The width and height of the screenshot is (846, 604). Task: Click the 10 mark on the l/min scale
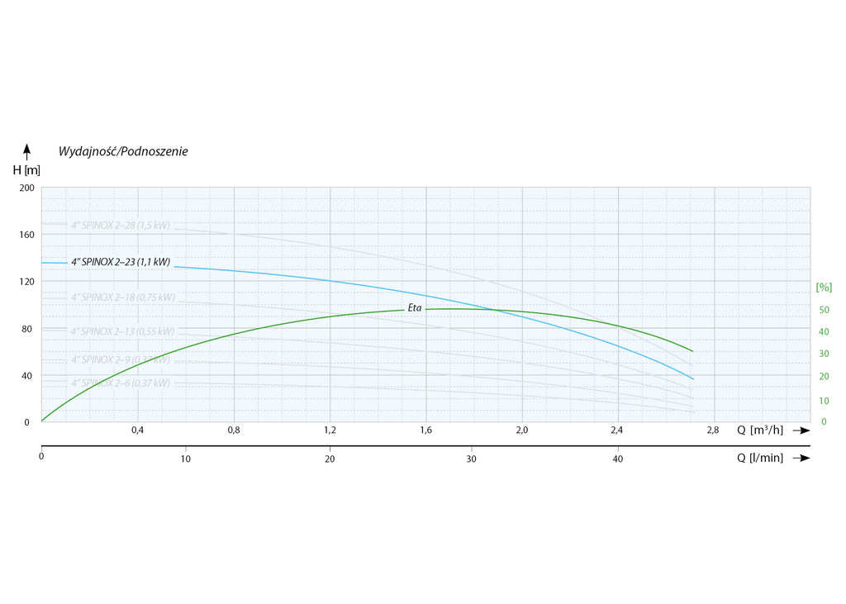coord(186,459)
